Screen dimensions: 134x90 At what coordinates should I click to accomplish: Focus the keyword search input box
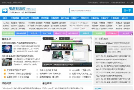point(96,10)
